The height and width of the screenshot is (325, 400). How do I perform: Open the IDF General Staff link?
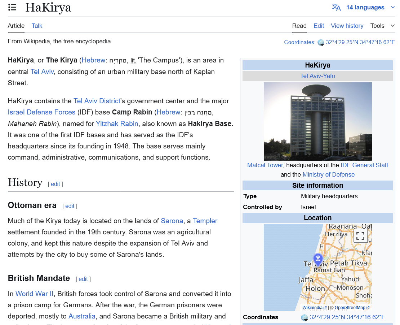[364, 165]
